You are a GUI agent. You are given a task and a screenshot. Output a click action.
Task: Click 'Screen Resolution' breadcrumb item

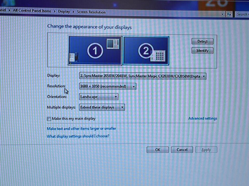(91, 12)
